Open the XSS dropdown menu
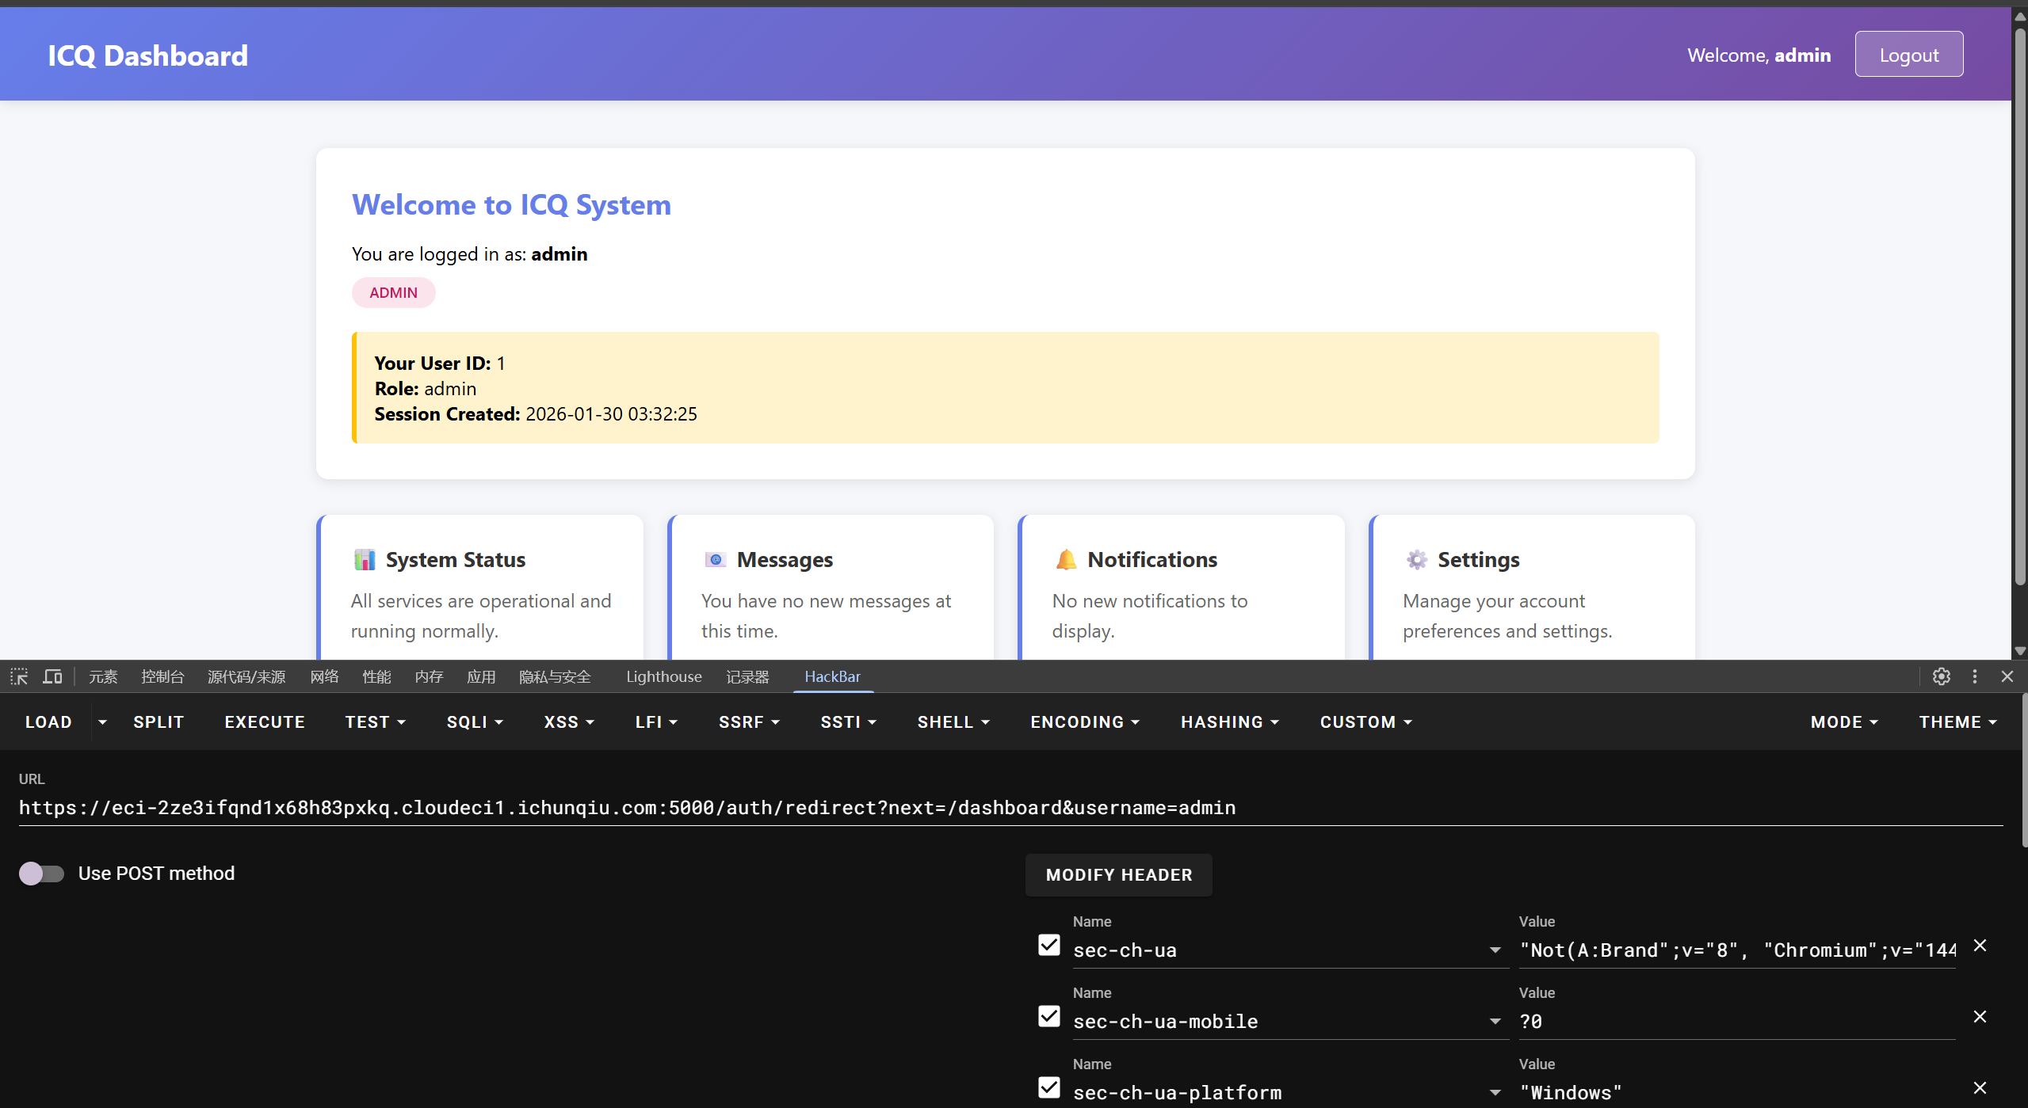This screenshot has height=1108, width=2028. click(569, 722)
